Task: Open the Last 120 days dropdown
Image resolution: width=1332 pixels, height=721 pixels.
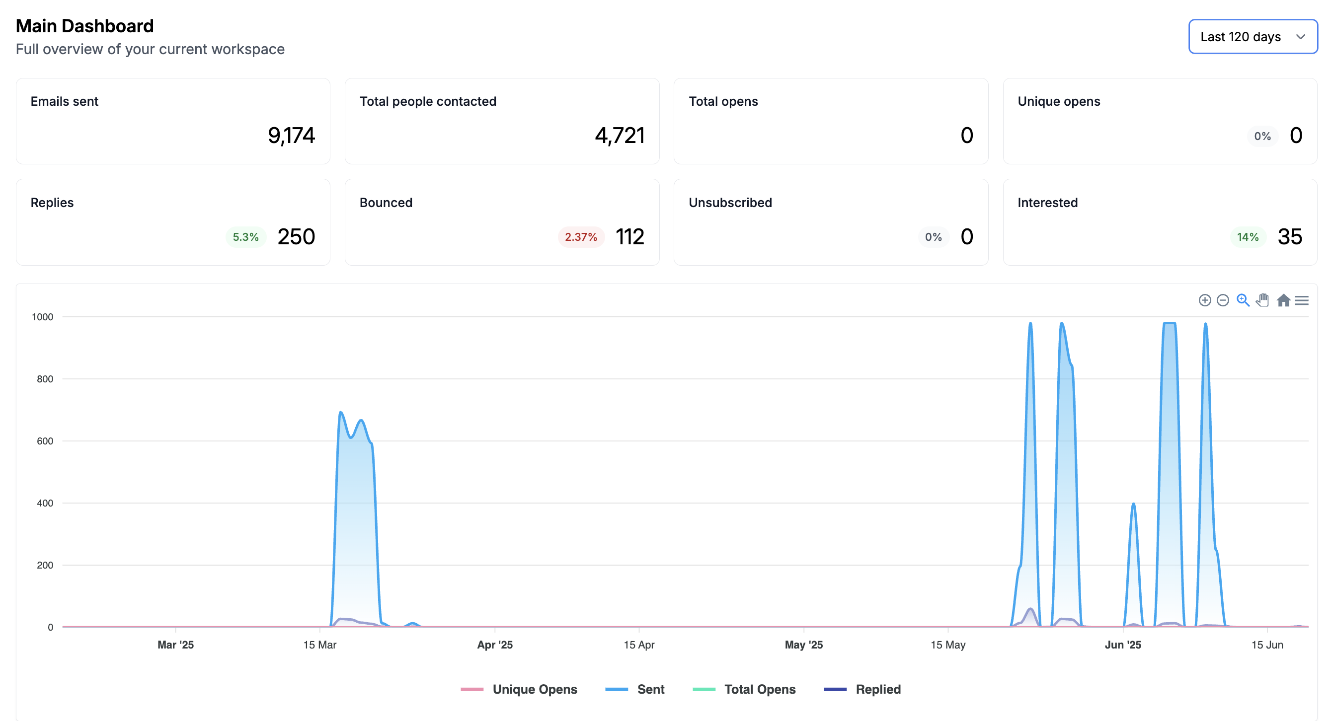Action: (x=1240, y=37)
